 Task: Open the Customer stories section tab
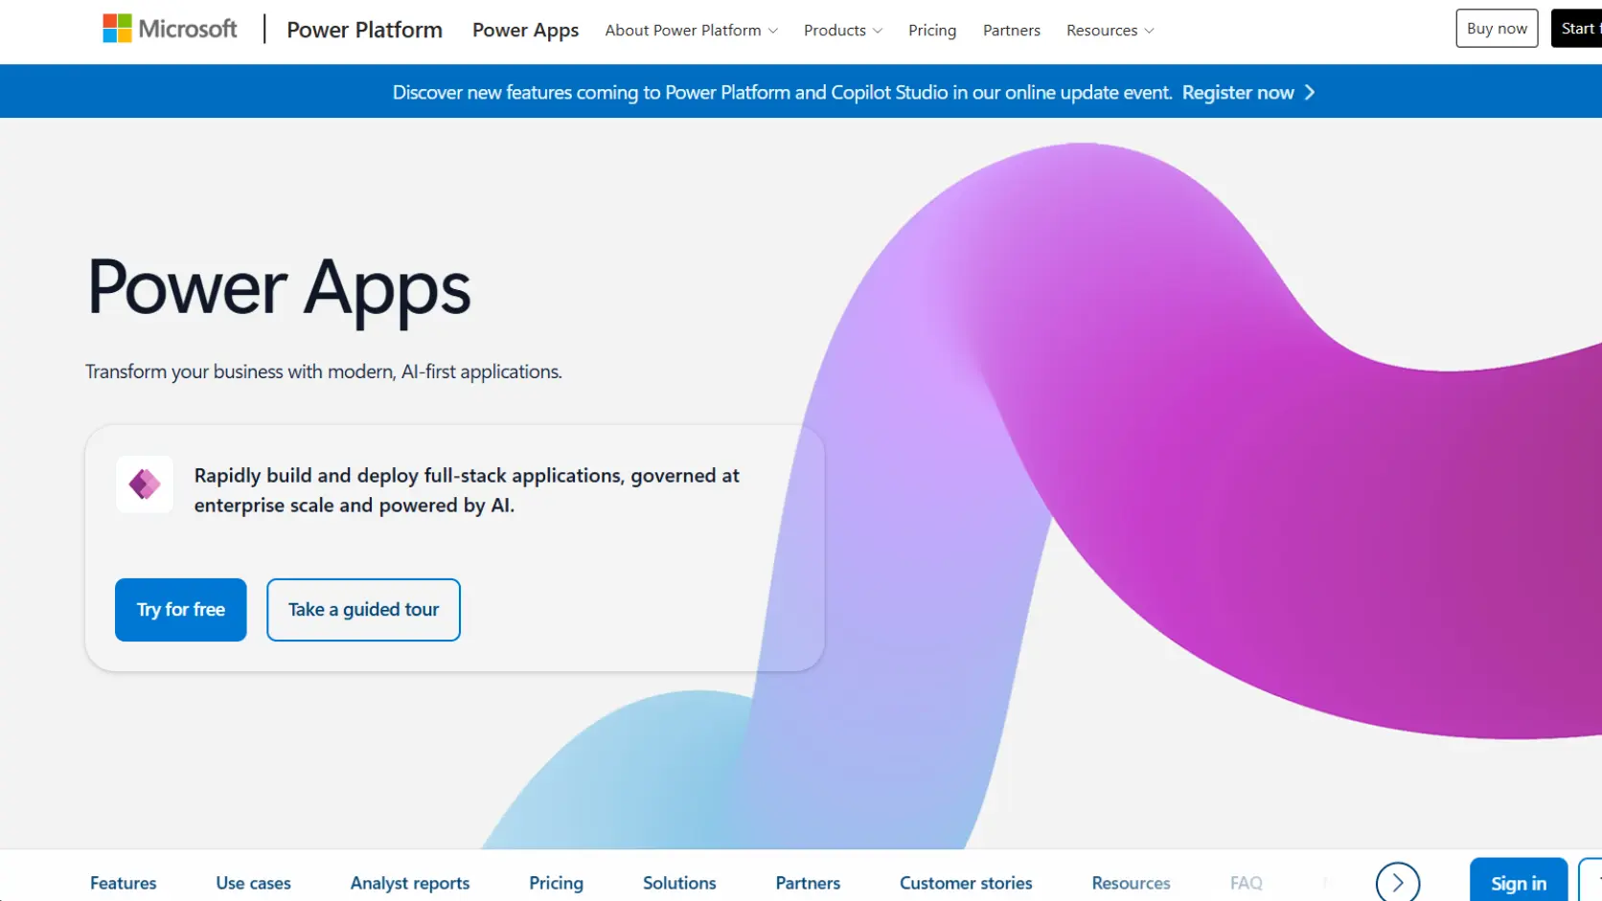[966, 883]
